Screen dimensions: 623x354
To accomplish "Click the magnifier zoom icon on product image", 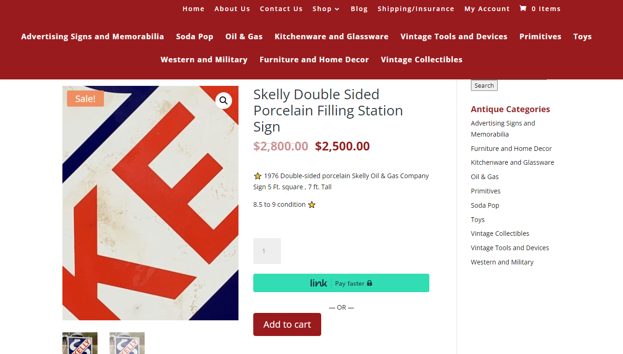I will 224,101.
